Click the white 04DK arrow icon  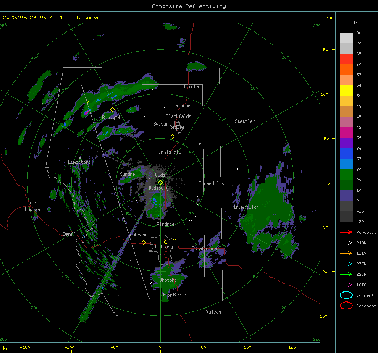click(346, 243)
